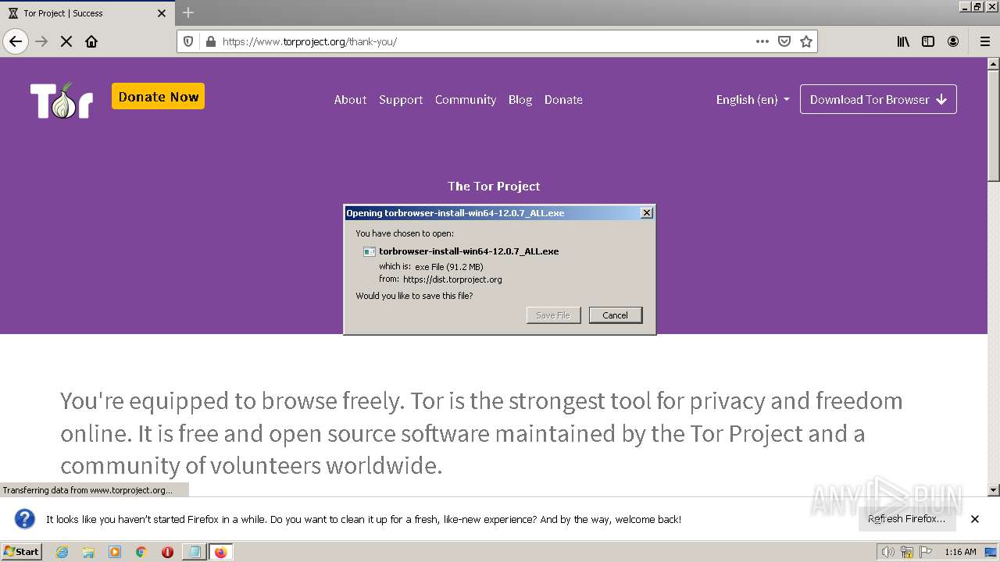Show the sidebars icon

[x=928, y=41]
